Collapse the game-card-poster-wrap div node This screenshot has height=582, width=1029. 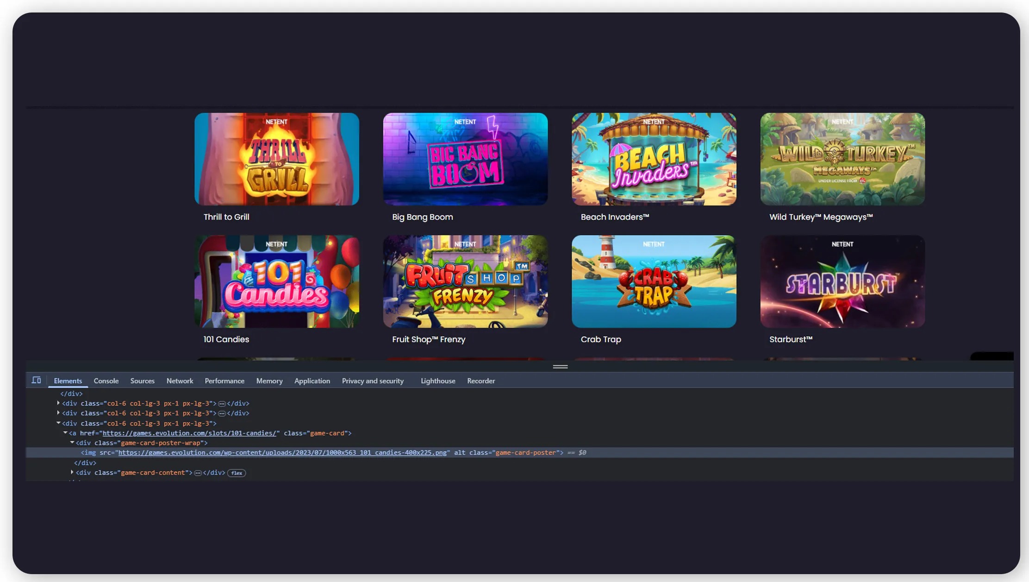point(72,443)
